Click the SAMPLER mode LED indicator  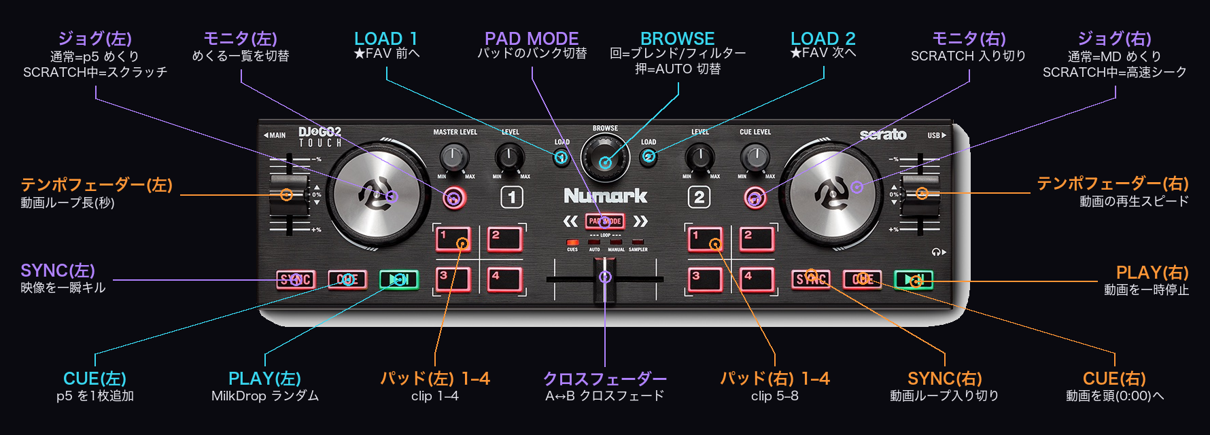(x=638, y=242)
